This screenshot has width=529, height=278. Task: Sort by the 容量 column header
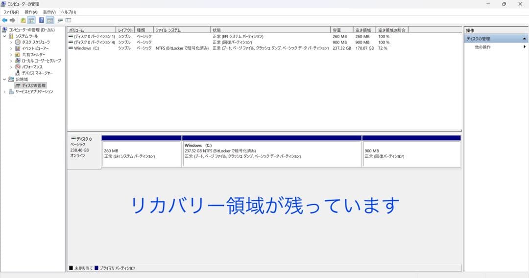click(x=342, y=30)
